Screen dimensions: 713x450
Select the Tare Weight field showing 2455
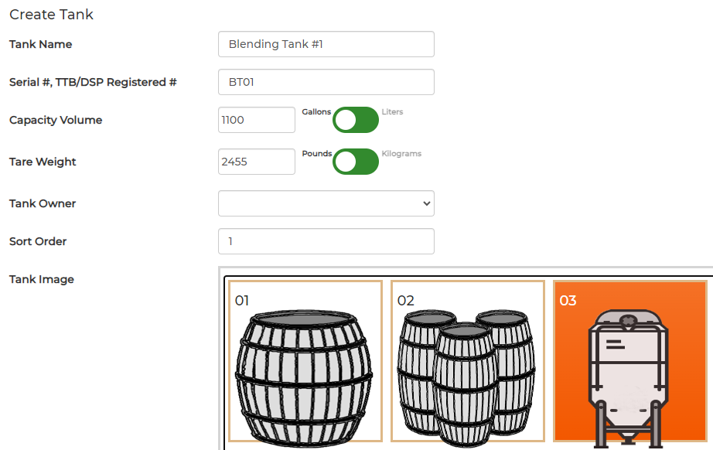click(256, 162)
